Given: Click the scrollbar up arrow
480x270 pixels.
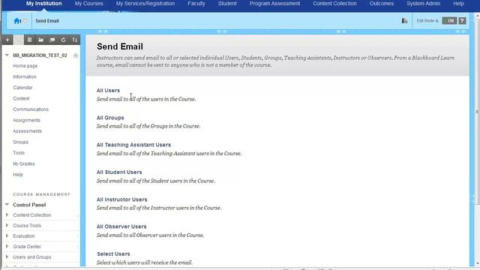Looking at the screenshot, I should tap(477, 15).
